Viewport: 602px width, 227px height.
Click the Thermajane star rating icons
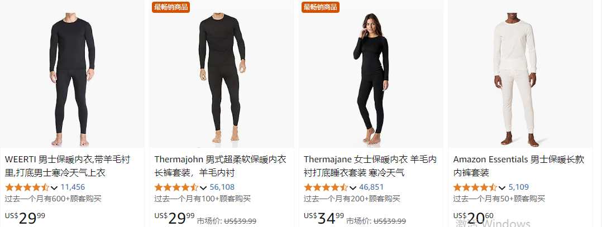[x=326, y=187]
